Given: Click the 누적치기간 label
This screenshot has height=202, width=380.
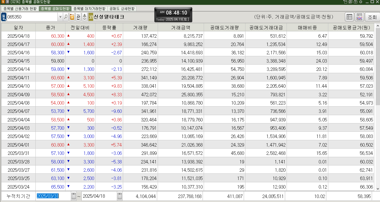Looking at the screenshot, I should coord(18,196).
